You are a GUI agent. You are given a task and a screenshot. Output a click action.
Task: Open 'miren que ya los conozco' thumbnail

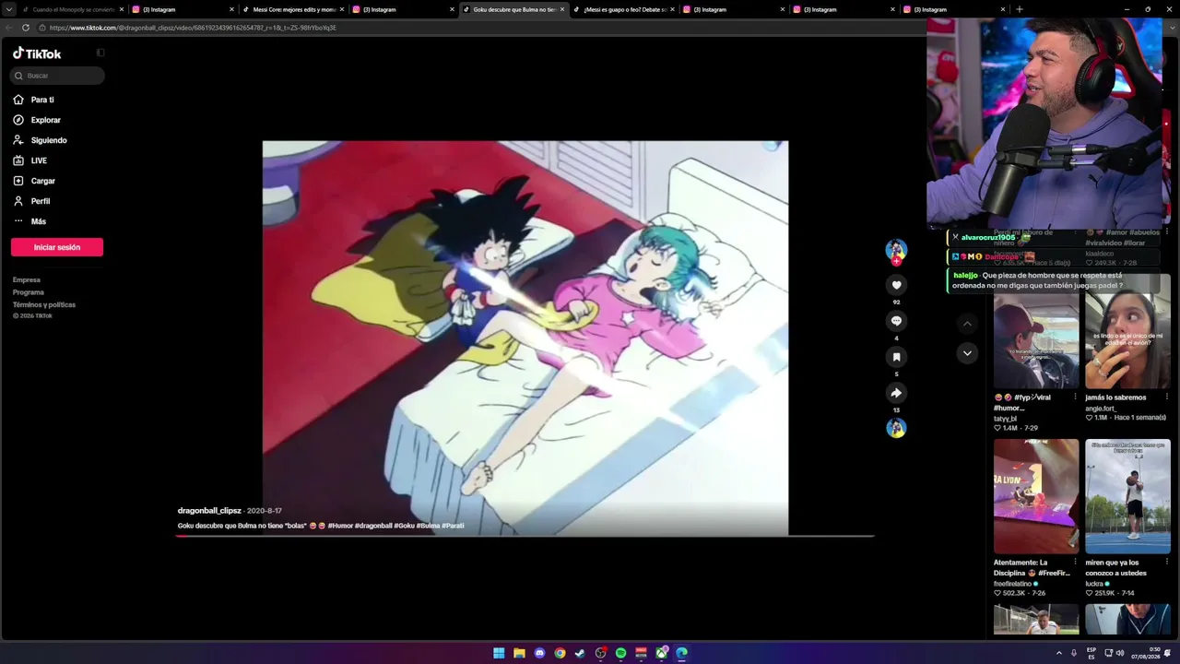[1127, 496]
